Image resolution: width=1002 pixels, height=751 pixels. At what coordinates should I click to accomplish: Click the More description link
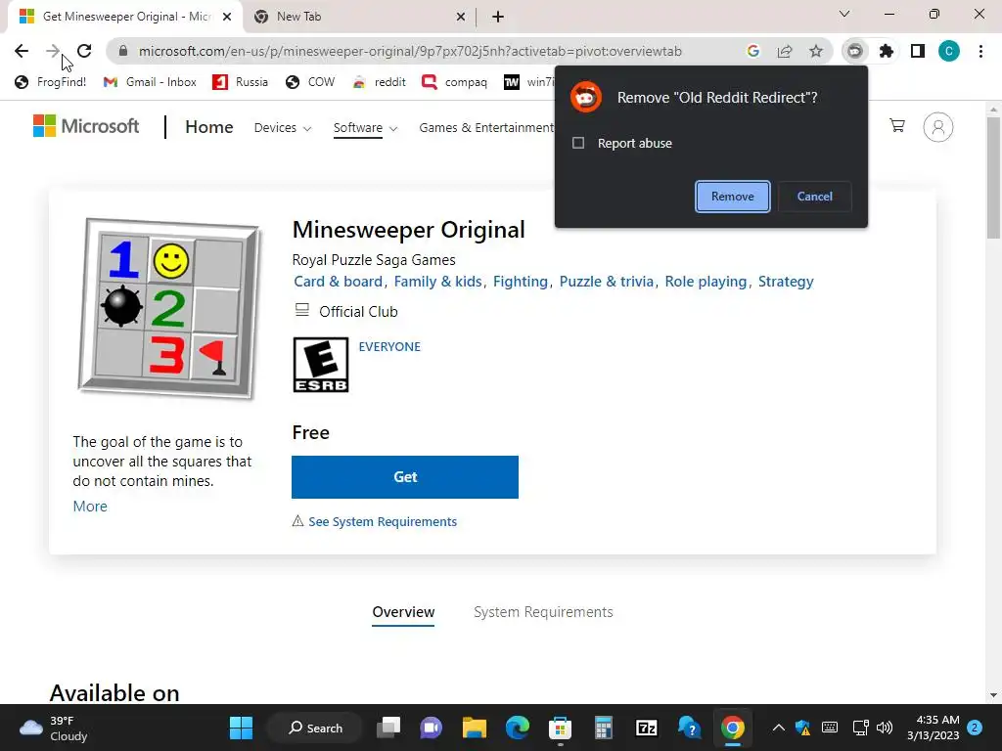[x=90, y=507]
